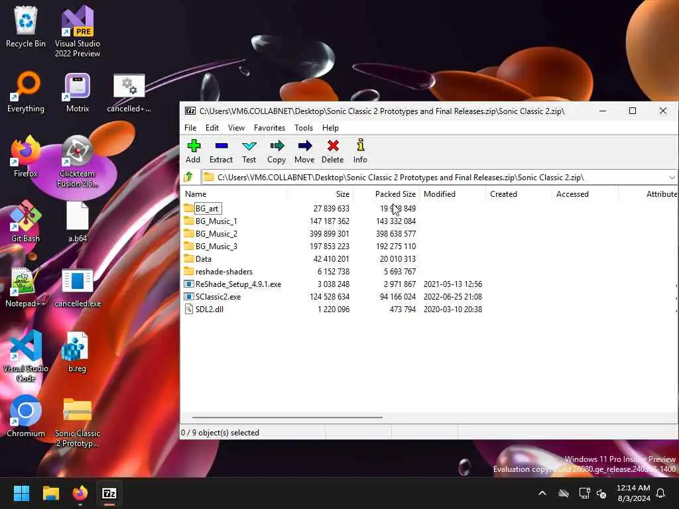Expand the address bar path dropdown
Screen dimensions: 679x509
[672, 178]
